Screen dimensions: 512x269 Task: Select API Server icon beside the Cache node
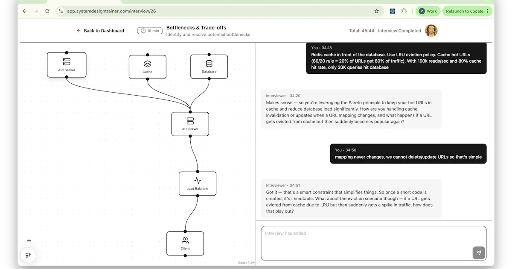point(67,61)
